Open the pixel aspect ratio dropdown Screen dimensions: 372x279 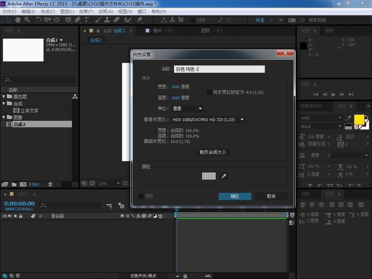[x=208, y=120]
